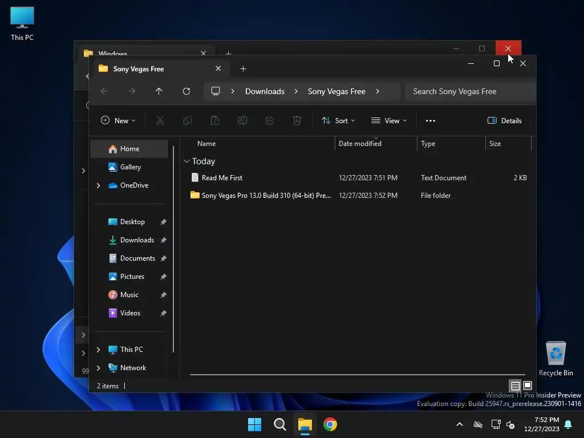Unpin Desktop using its pin icon
Image resolution: width=584 pixels, height=438 pixels.
(163, 222)
